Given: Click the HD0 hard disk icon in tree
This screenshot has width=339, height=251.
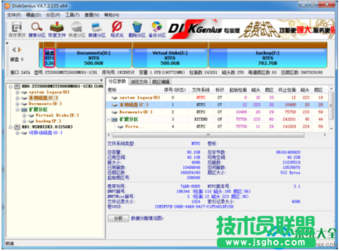Looking at the screenshot, I should click(17, 87).
